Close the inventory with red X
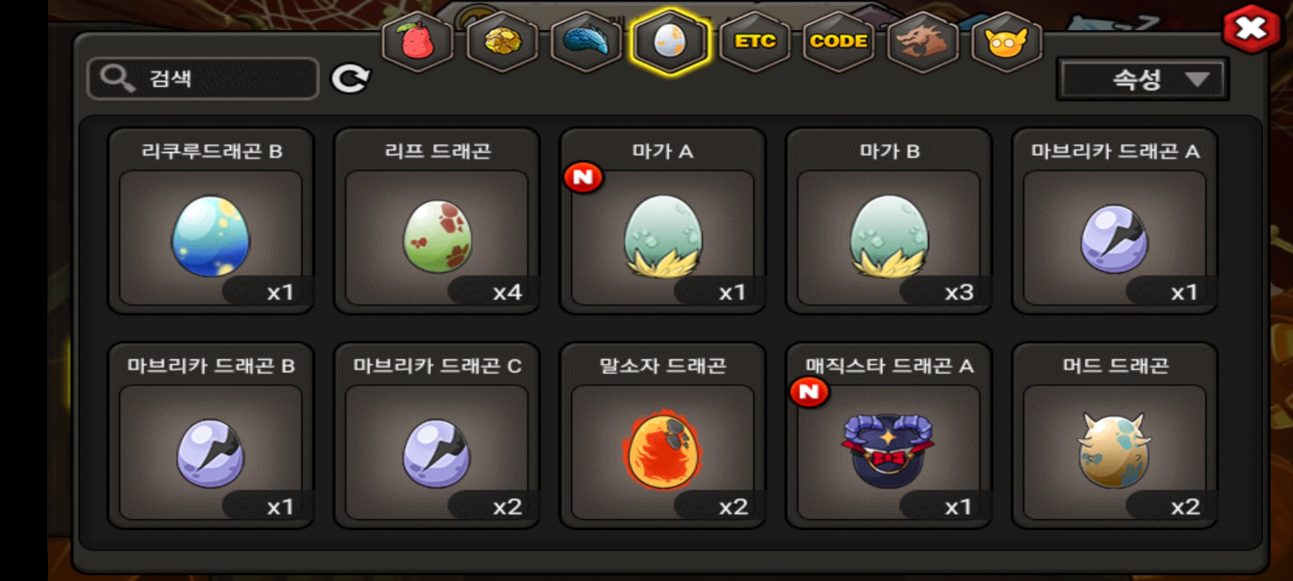Image resolution: width=1293 pixels, height=581 pixels. (1251, 29)
